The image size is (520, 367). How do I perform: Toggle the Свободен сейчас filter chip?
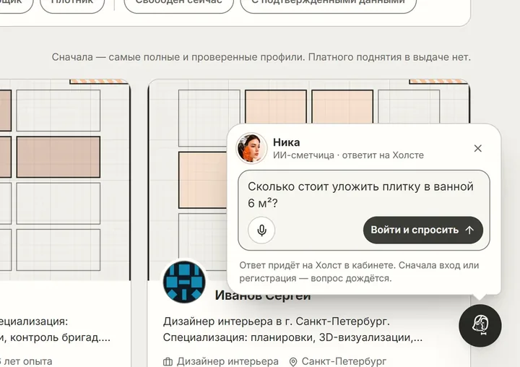coord(179,4)
